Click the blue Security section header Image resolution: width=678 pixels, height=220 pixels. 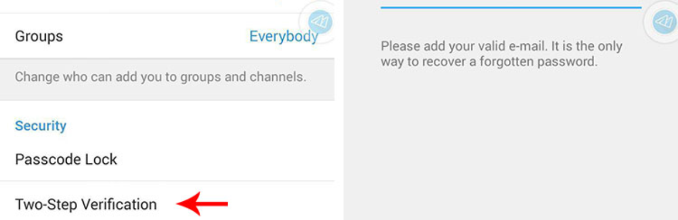(x=41, y=126)
